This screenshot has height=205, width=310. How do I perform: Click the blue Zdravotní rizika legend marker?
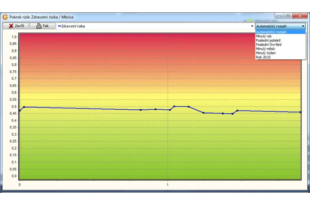point(59,26)
